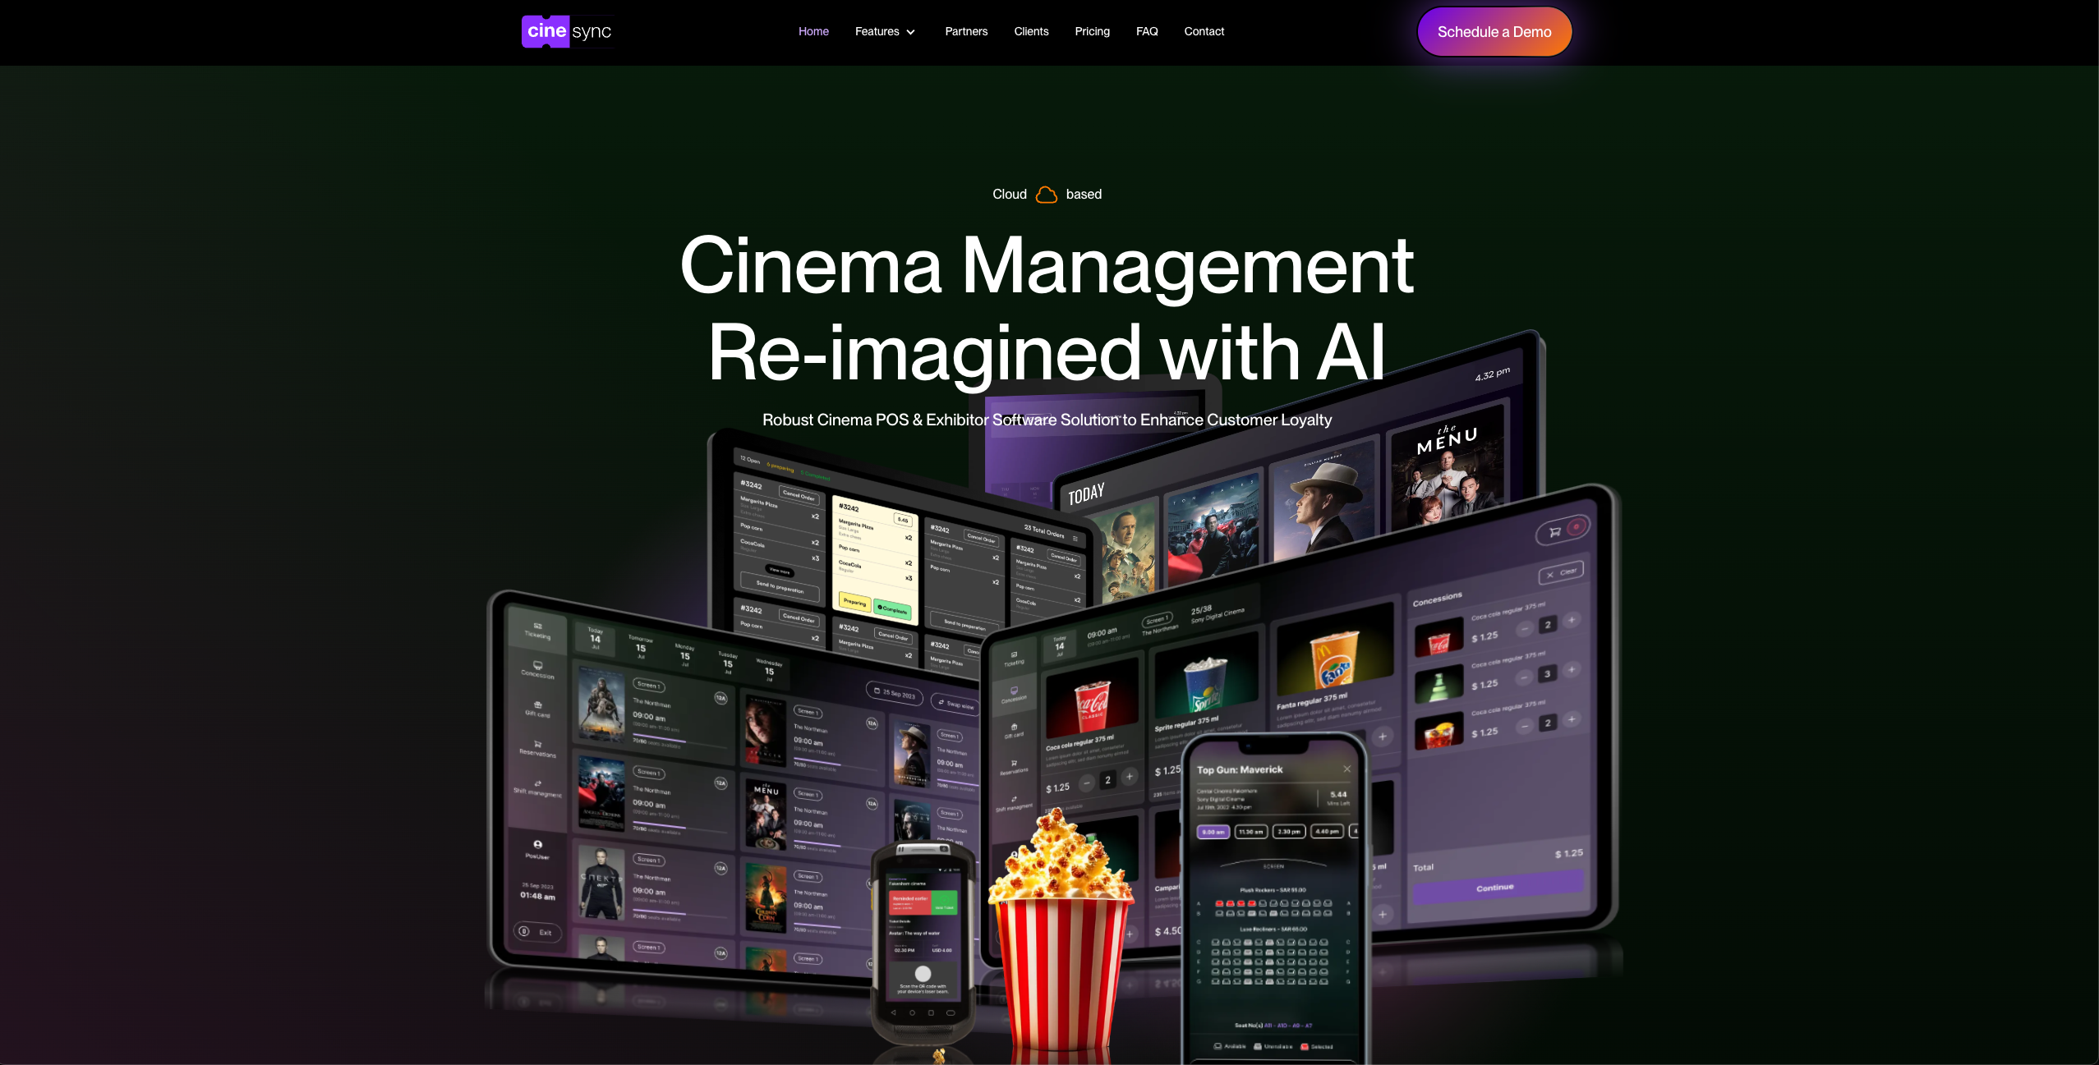
Task: Close the Top Gun: Maverick booking sheet
Action: (1346, 769)
